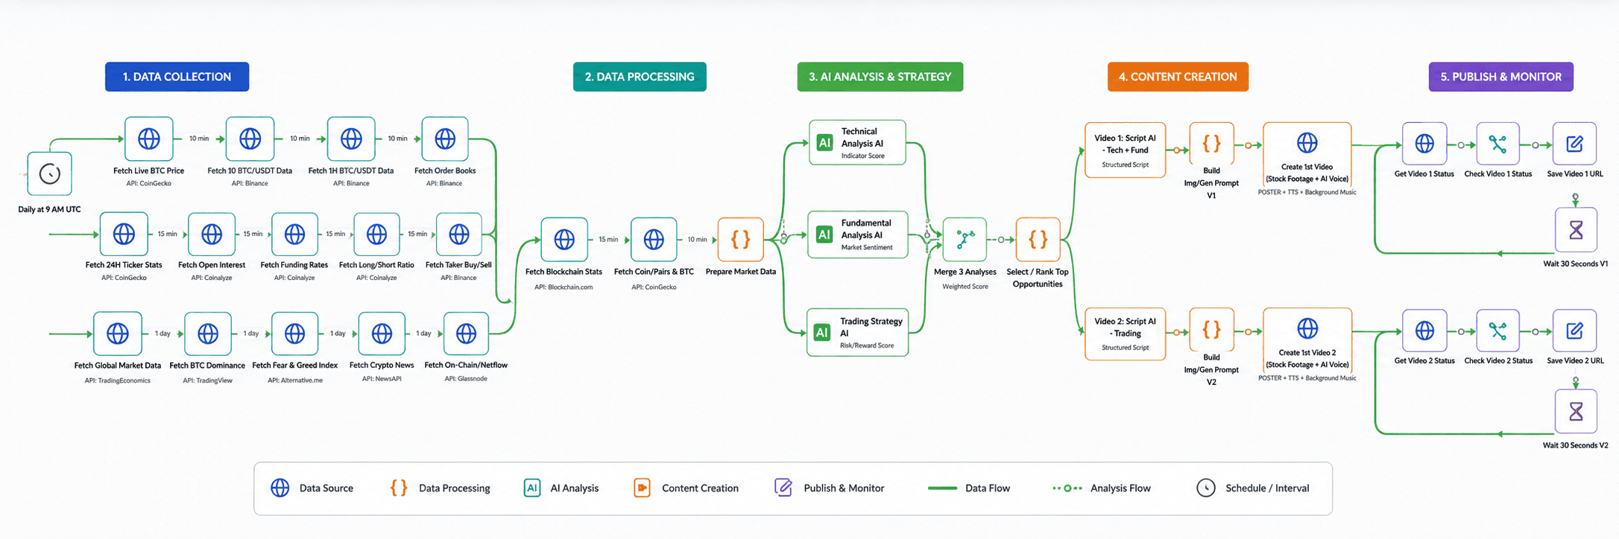The image size is (1619, 539).
Task: Open the Fundamental Analysis AI node
Action: pos(858,235)
